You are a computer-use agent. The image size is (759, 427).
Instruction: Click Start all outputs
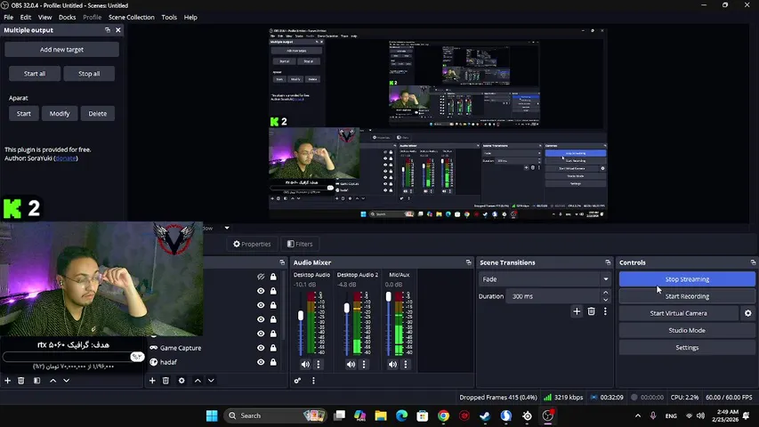tap(35, 74)
